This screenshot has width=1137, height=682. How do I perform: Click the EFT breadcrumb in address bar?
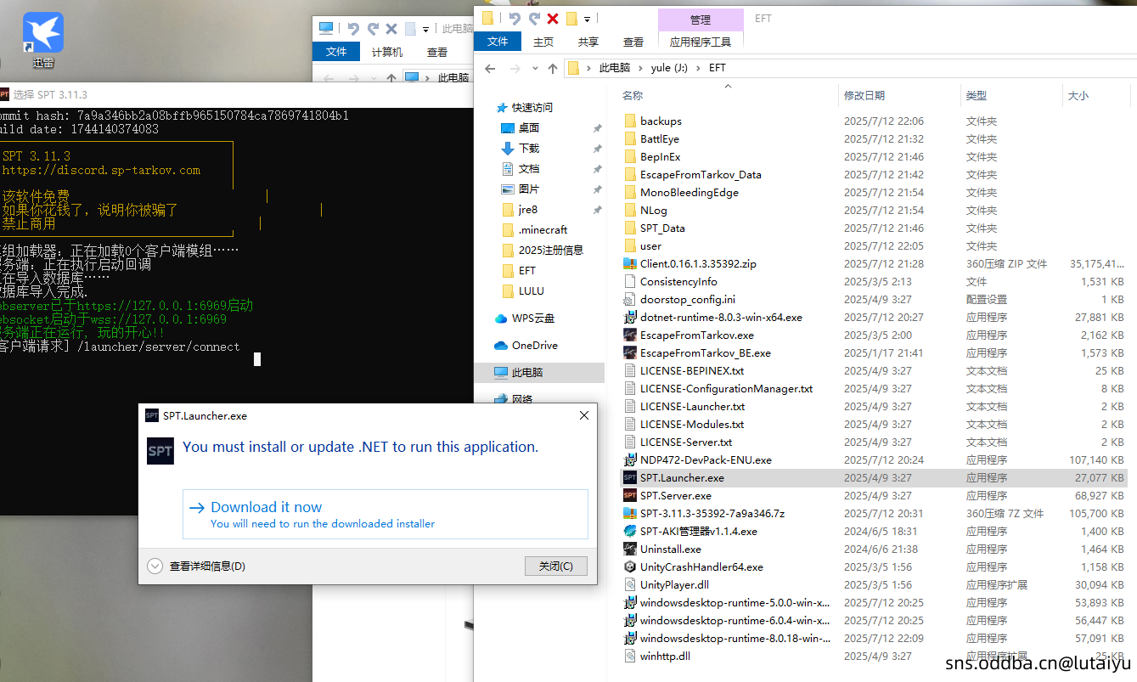coord(718,68)
